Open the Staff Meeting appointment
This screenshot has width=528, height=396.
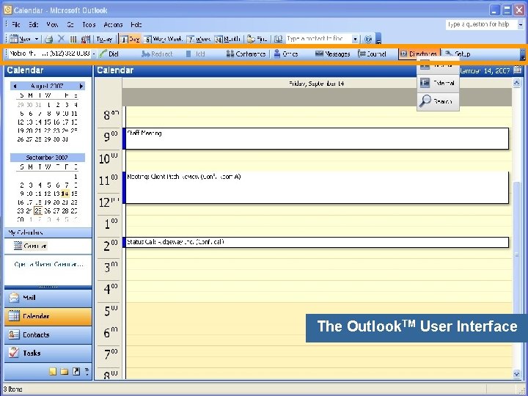(x=315, y=139)
